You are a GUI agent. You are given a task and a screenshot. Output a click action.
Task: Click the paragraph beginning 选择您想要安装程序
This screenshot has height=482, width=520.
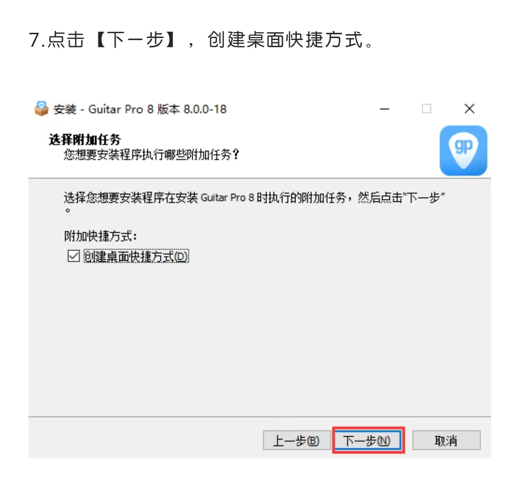pos(254,202)
